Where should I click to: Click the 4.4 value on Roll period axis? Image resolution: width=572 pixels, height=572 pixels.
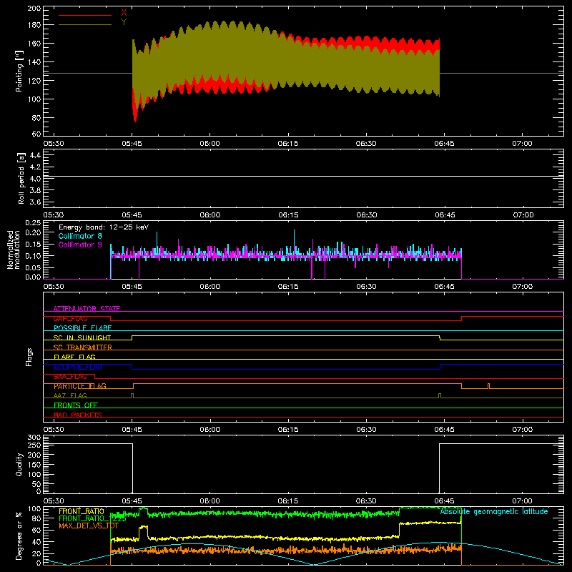click(x=35, y=156)
